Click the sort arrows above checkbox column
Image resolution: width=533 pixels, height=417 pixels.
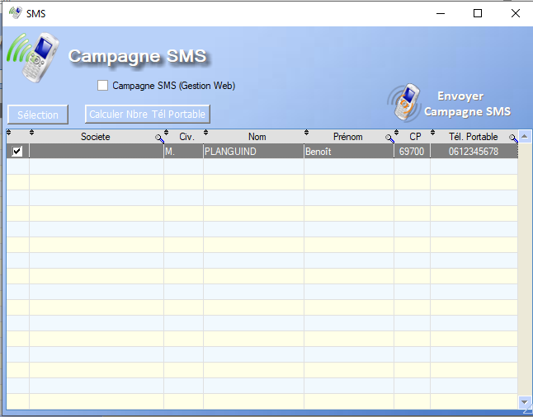9,133
